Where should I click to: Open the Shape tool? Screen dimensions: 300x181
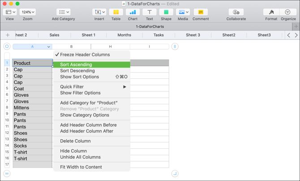coord(166,12)
